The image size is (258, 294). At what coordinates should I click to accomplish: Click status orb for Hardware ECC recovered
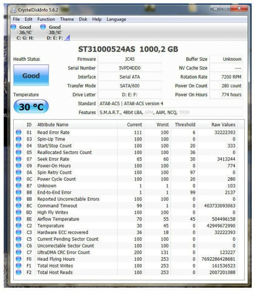point(19,232)
